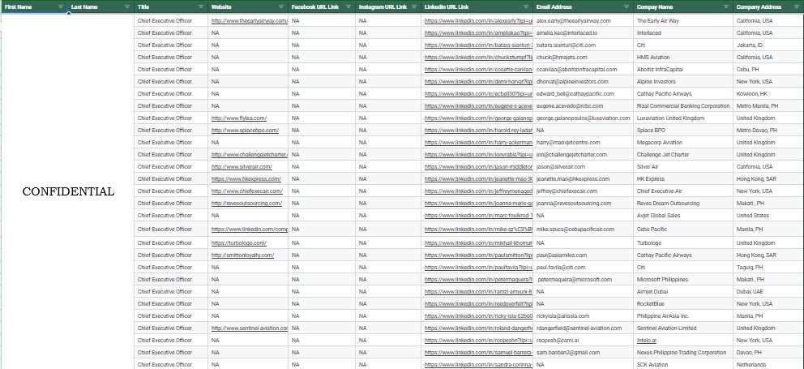Screen dimensions: 804x369
Task: Open the chuckstumpf LinkedIn profile link
Action: click(x=478, y=58)
